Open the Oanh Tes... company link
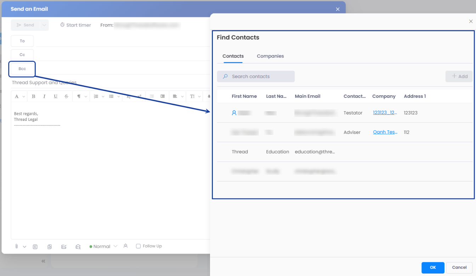This screenshot has width=476, height=276. (x=385, y=132)
